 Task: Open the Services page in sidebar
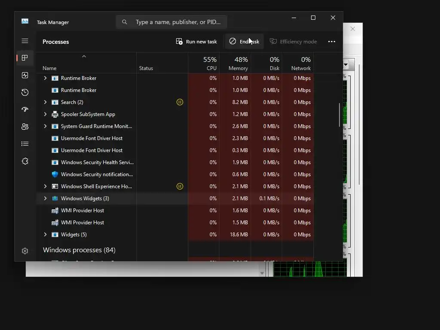click(x=25, y=161)
